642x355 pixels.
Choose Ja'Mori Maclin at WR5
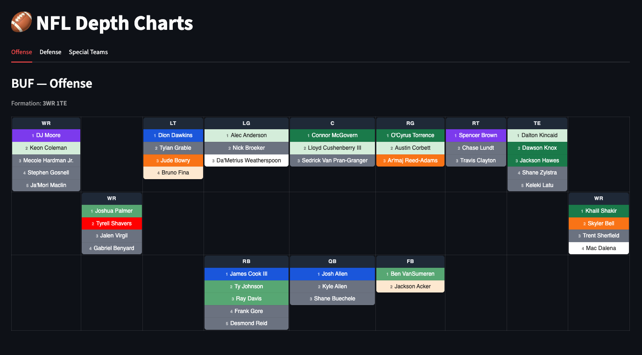click(46, 185)
